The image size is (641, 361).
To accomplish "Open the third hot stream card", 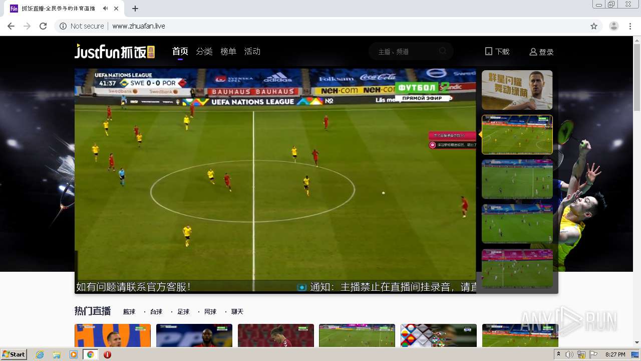I will click(276, 335).
